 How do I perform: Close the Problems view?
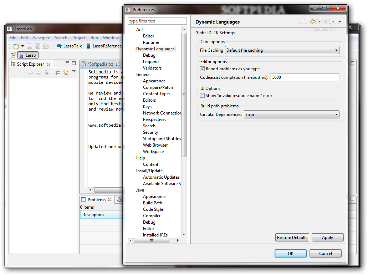tap(110, 199)
